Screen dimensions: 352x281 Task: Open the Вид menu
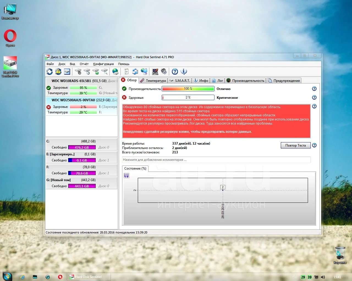pyautogui.click(x=72, y=64)
